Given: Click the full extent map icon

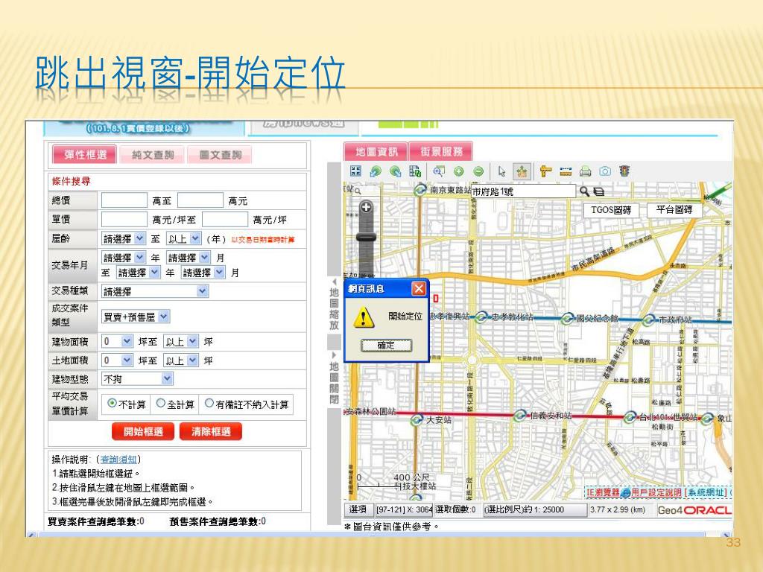Looking at the screenshot, I should pos(356,171).
